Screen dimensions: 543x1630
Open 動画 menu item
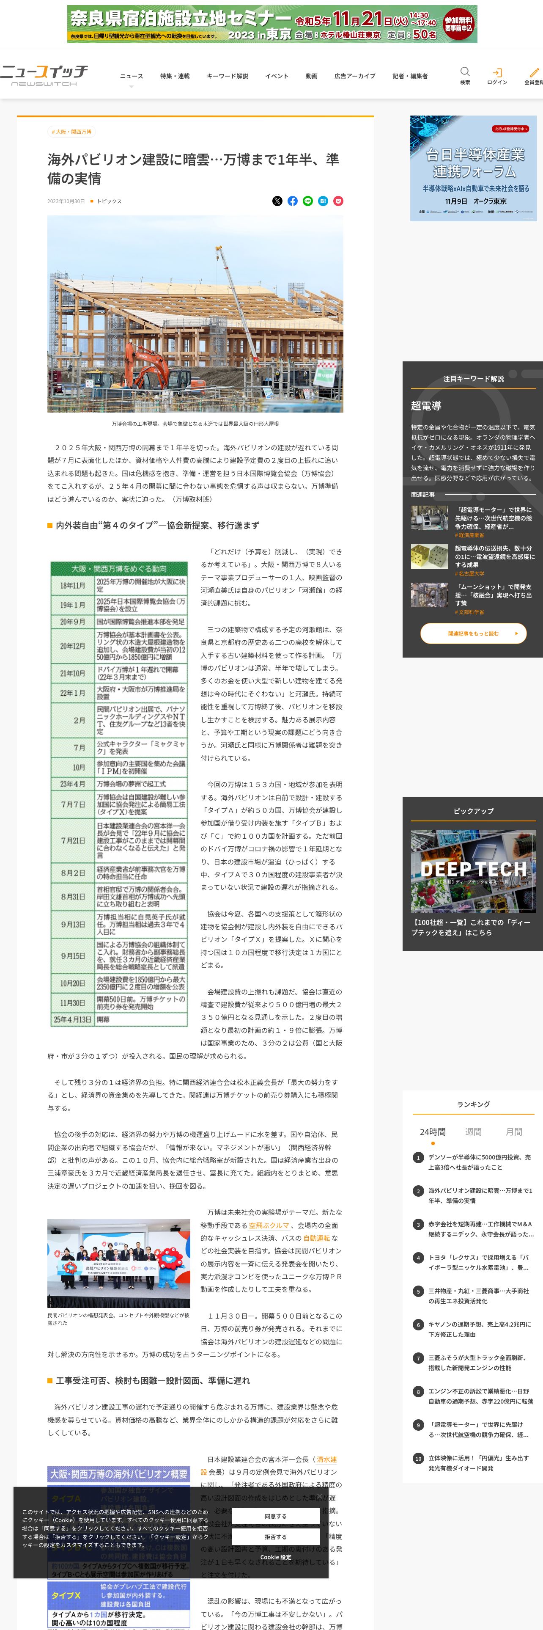(312, 77)
